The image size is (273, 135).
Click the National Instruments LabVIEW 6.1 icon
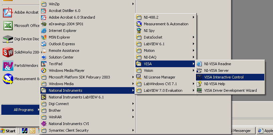point(43,97)
